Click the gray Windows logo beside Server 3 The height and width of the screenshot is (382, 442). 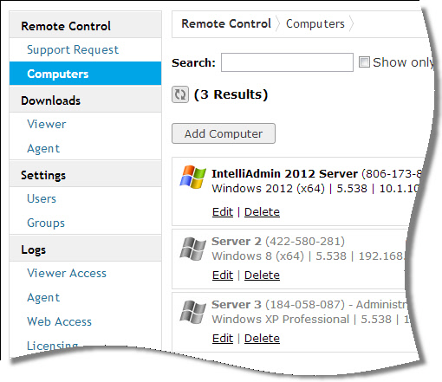pos(192,312)
